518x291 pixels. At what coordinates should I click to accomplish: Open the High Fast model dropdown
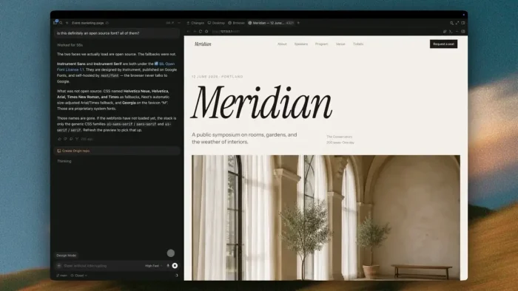coord(154,266)
